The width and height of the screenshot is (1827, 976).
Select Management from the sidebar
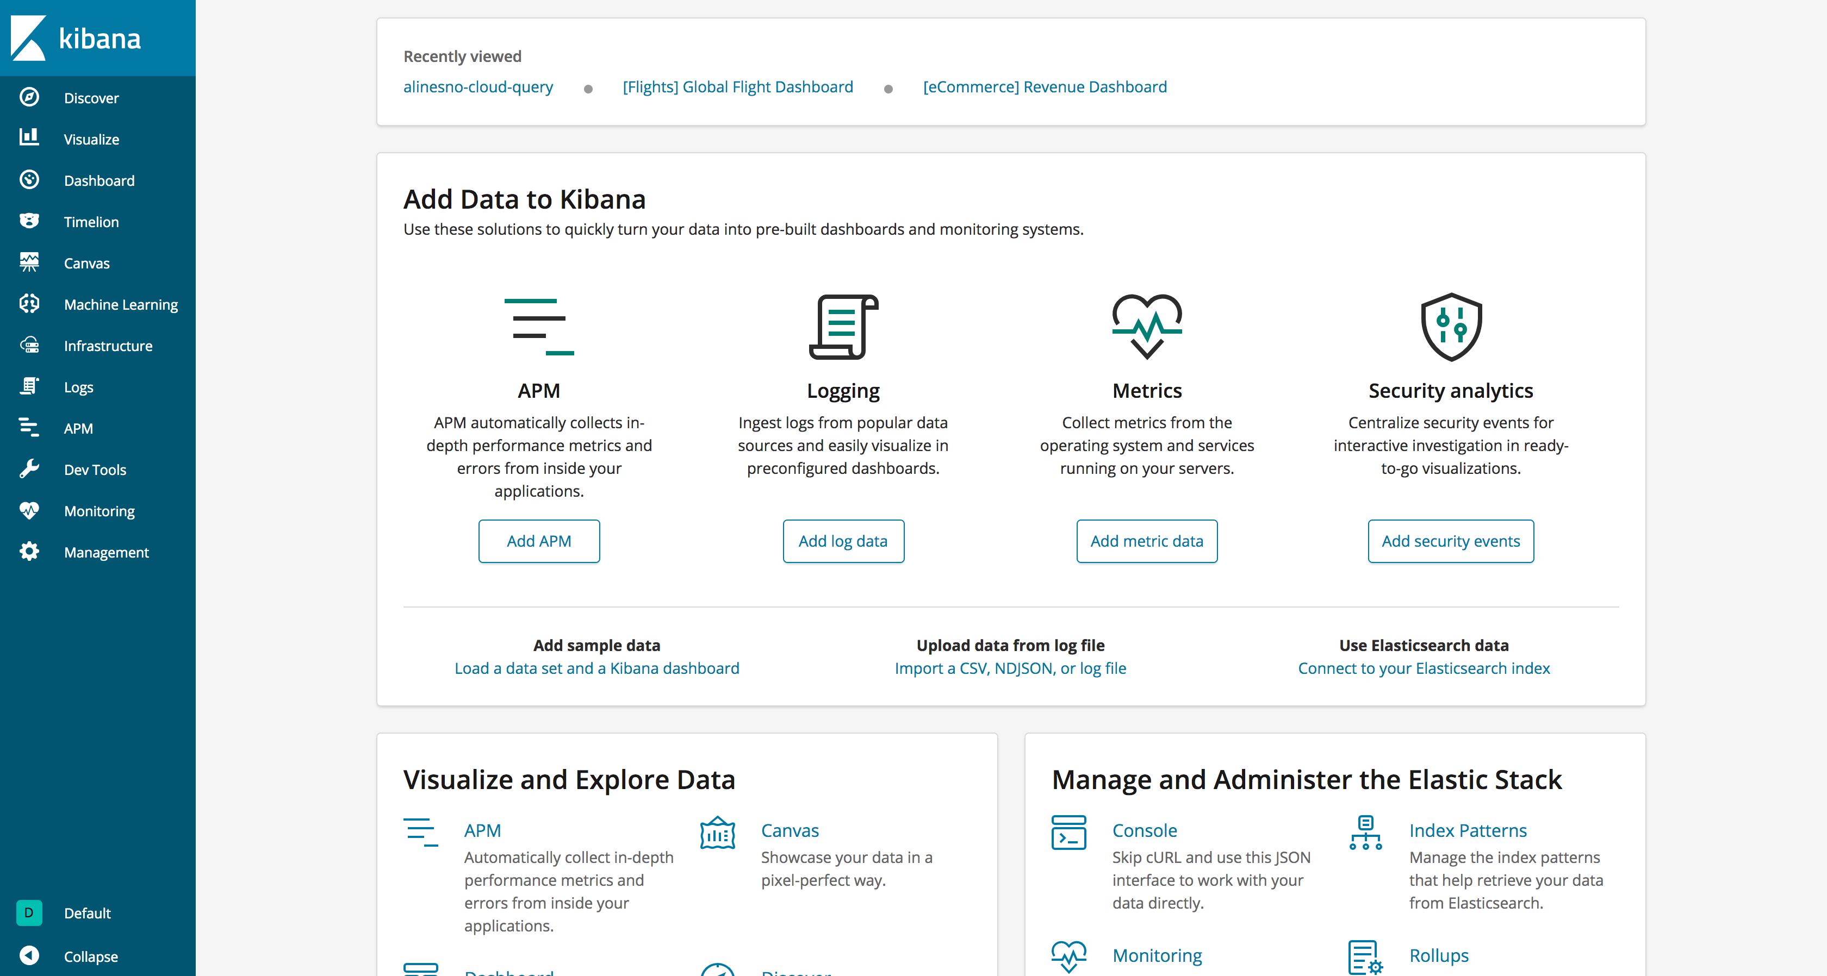(107, 552)
